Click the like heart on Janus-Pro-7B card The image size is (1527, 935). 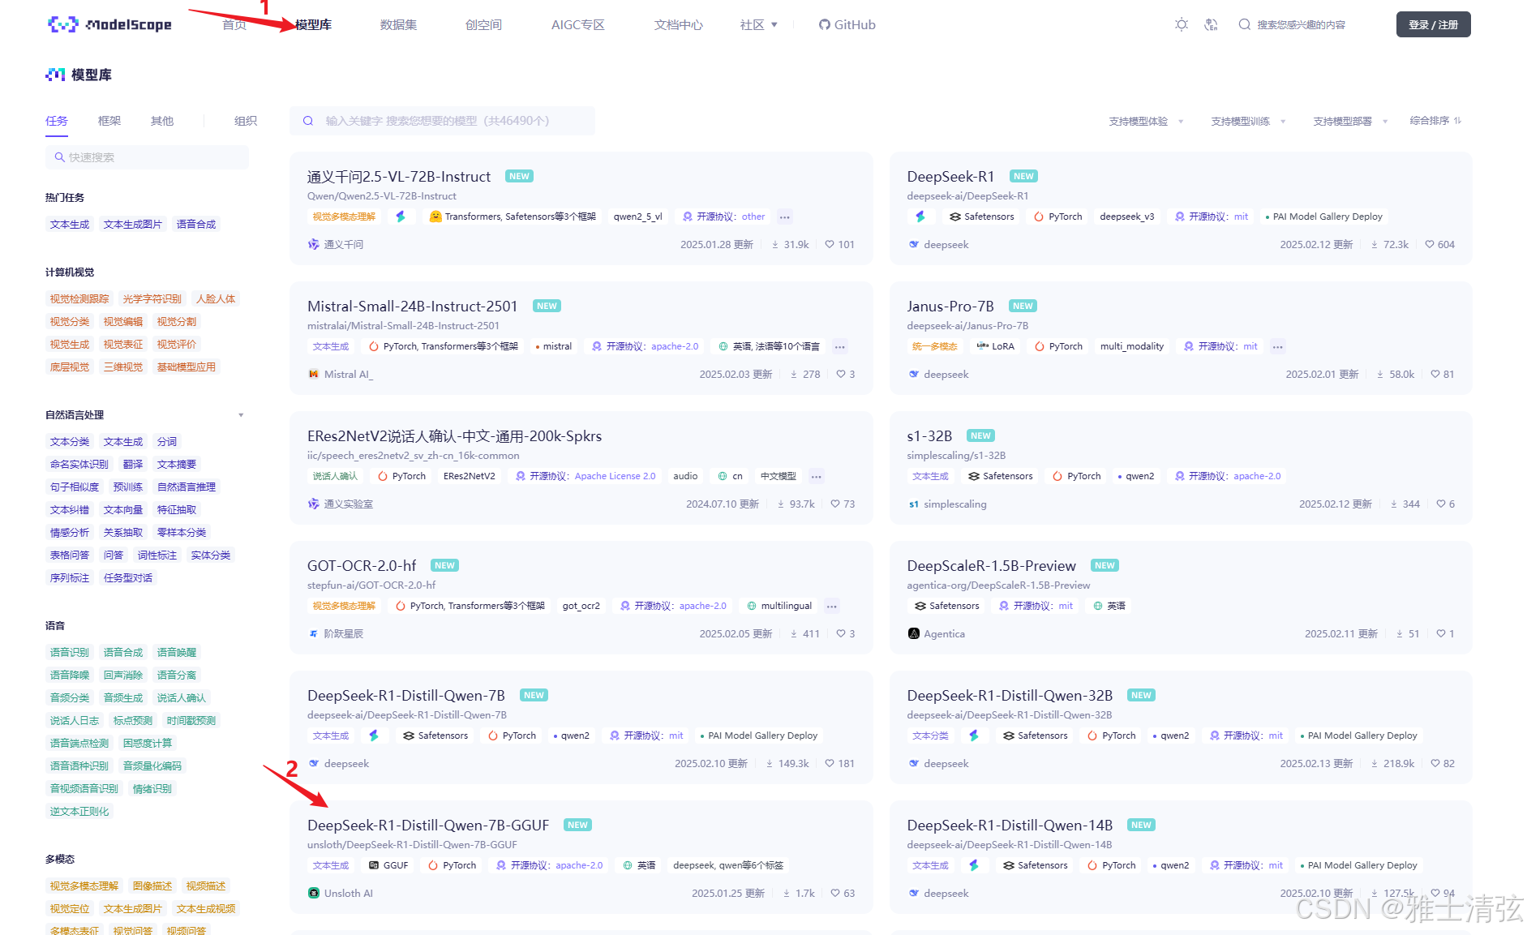pos(1435,374)
